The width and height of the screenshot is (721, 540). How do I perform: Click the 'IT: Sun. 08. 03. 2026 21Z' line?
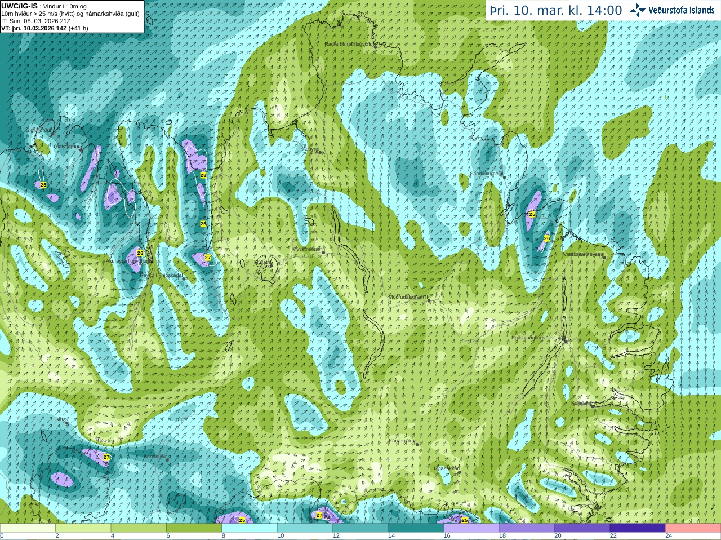tap(35, 20)
